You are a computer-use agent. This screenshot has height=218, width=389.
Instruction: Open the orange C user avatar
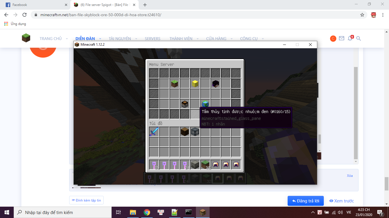[x=333, y=39]
